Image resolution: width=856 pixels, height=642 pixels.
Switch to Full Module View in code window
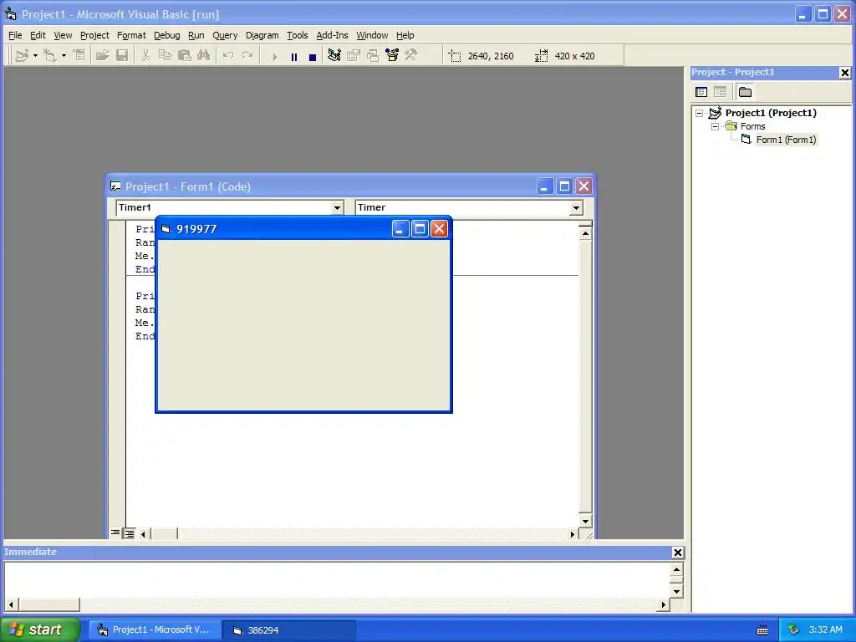point(129,533)
